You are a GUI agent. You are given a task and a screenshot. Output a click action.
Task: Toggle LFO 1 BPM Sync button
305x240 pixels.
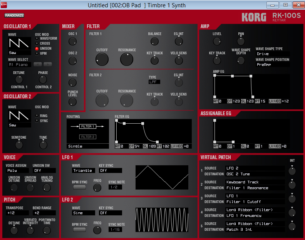coord(79,187)
